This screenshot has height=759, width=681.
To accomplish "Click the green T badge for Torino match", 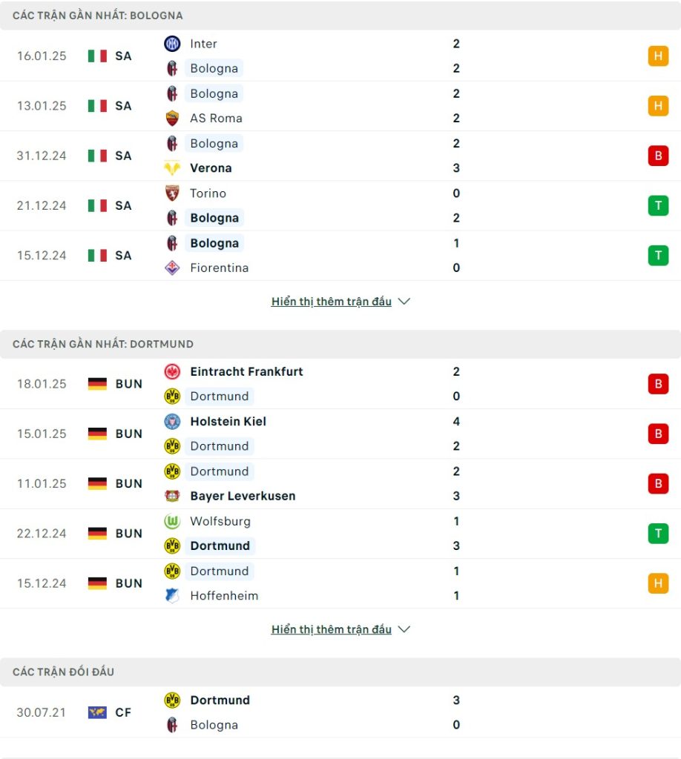I will (x=658, y=205).
